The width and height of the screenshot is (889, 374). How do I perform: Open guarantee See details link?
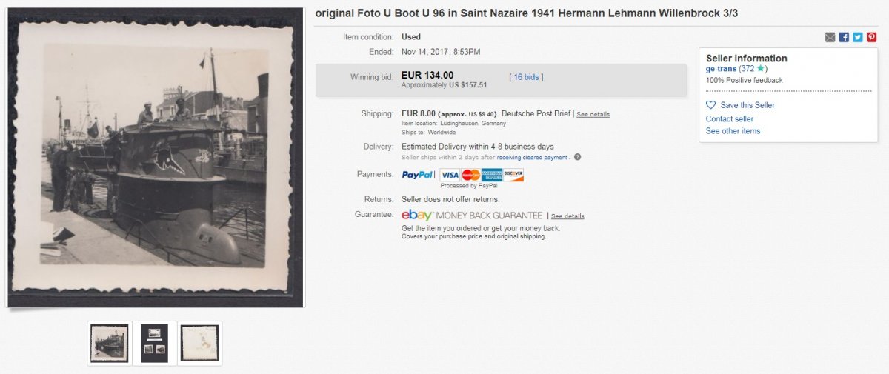pyautogui.click(x=567, y=216)
